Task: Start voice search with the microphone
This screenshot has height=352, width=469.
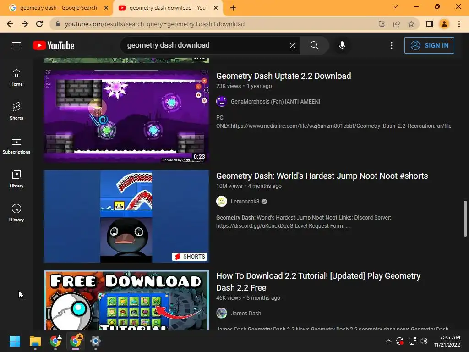Action: coord(342,45)
